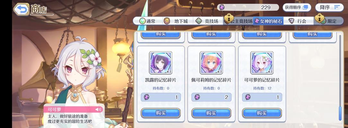Viewport: 348px width, 128px height.
Task: Switch to the 地下城 shop tab
Action: tap(178, 21)
